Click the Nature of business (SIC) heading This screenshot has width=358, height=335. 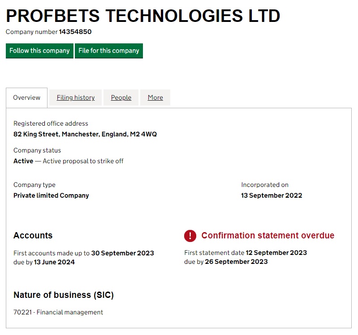tap(64, 295)
